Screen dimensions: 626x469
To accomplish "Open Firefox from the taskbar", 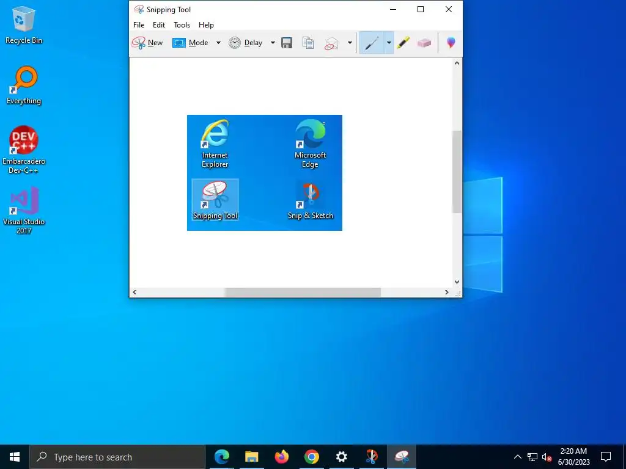I will pyautogui.click(x=281, y=457).
